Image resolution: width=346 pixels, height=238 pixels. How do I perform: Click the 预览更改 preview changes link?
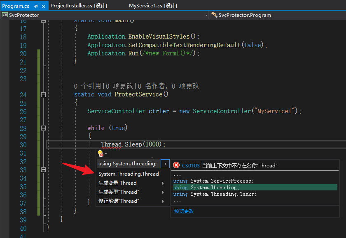184,211
